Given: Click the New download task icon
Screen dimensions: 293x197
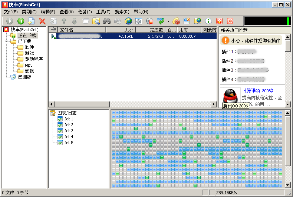Looking at the screenshot, I should point(32,21).
